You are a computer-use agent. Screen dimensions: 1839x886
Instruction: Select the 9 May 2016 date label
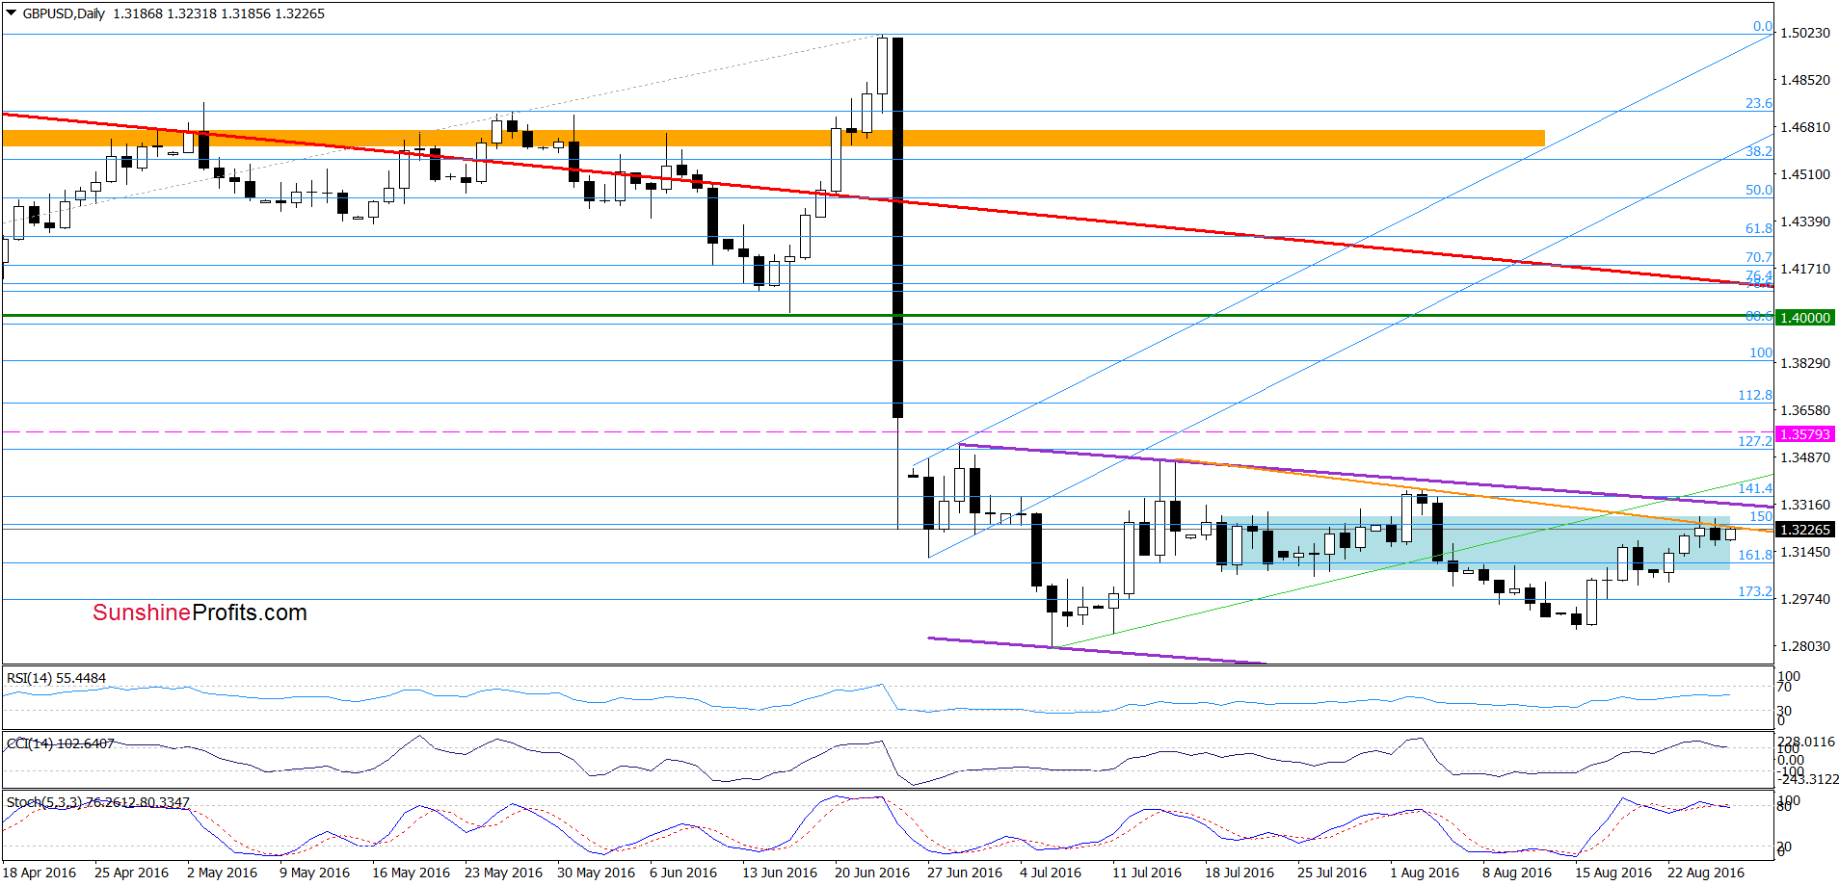tap(315, 873)
